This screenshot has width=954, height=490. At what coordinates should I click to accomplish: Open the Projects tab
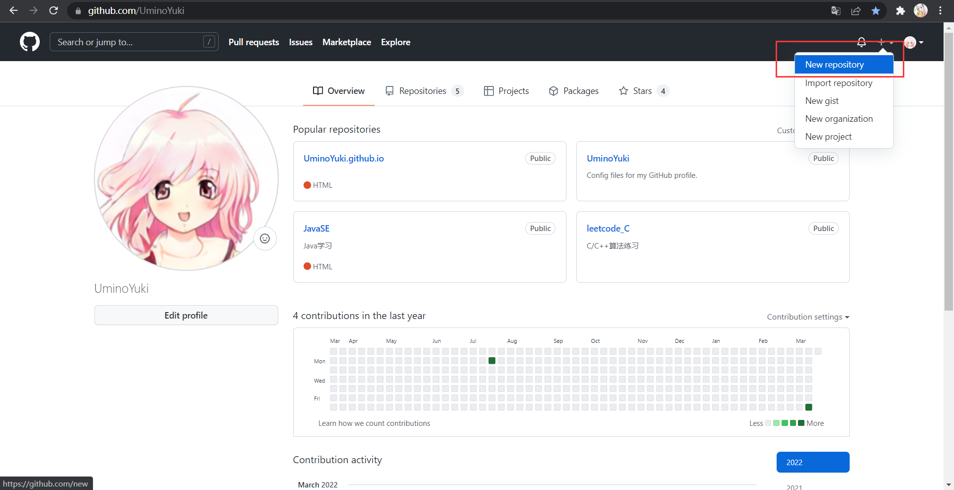point(506,91)
